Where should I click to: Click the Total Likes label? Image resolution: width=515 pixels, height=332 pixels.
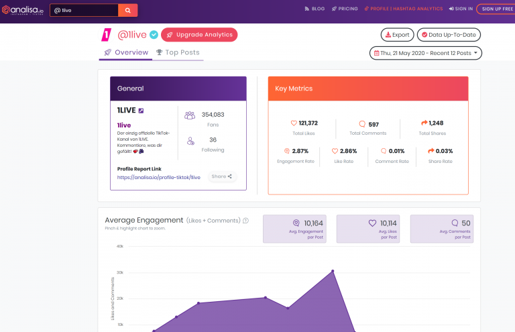click(x=304, y=133)
